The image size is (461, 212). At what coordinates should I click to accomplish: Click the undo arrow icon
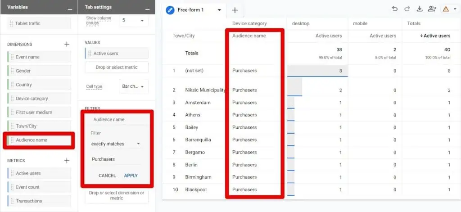pos(395,9)
